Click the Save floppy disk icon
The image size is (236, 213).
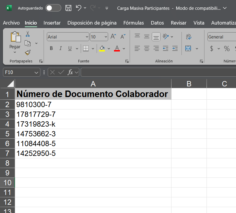pos(68,8)
